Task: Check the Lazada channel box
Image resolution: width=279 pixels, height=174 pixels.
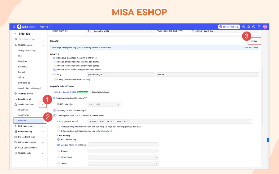Action: point(58,163)
